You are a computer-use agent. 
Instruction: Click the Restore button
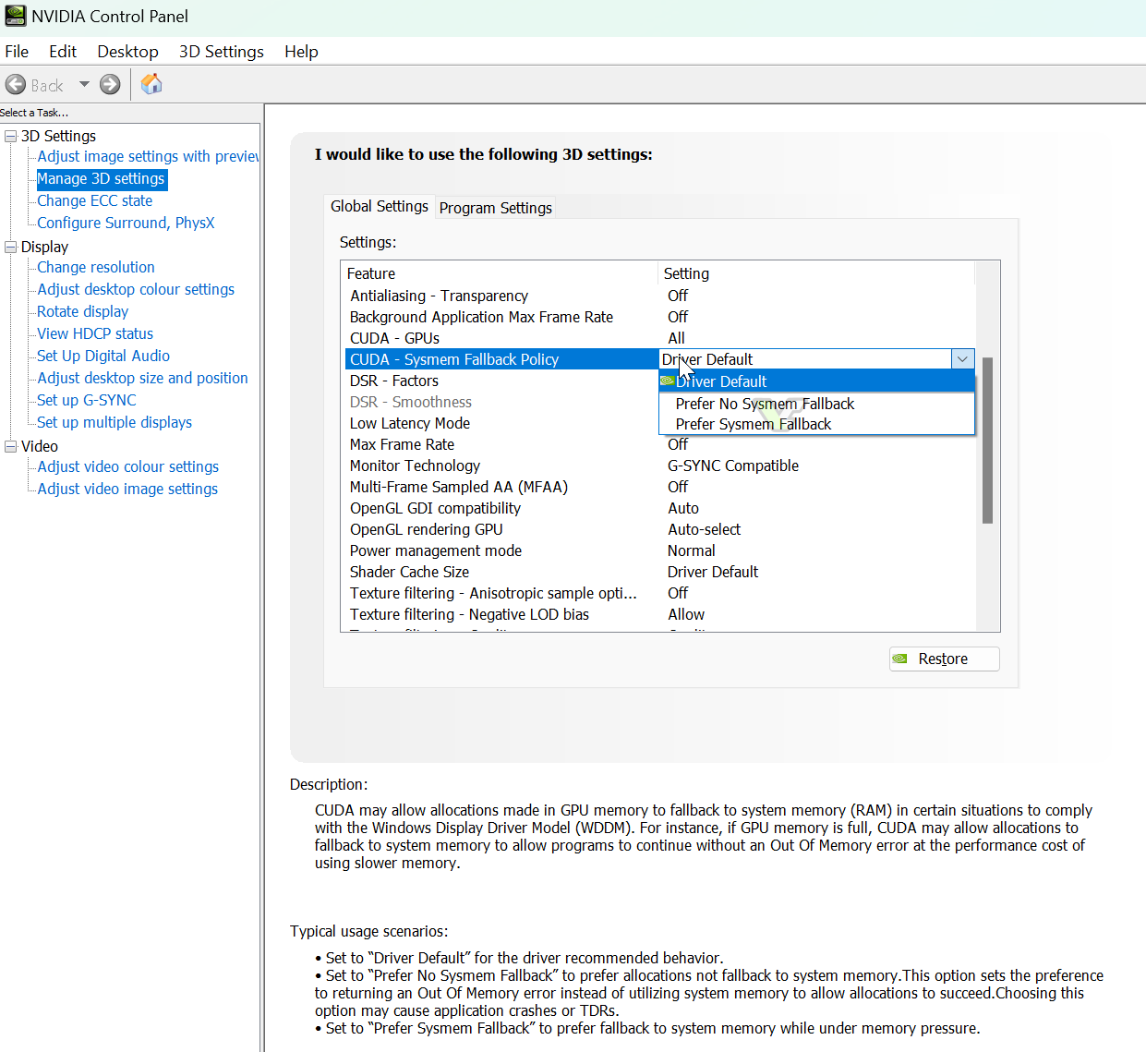coord(944,659)
